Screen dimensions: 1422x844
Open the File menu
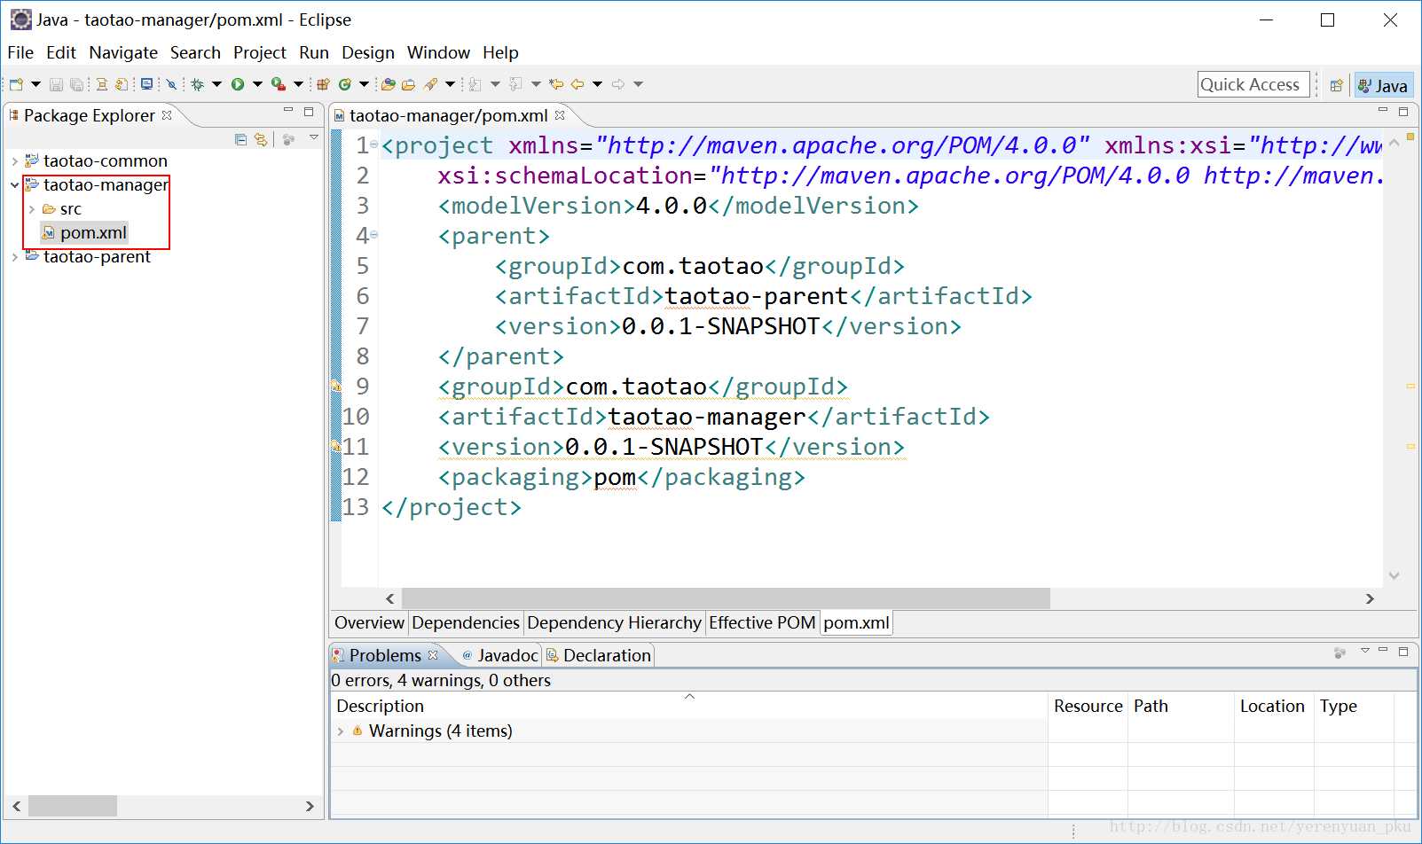[20, 52]
